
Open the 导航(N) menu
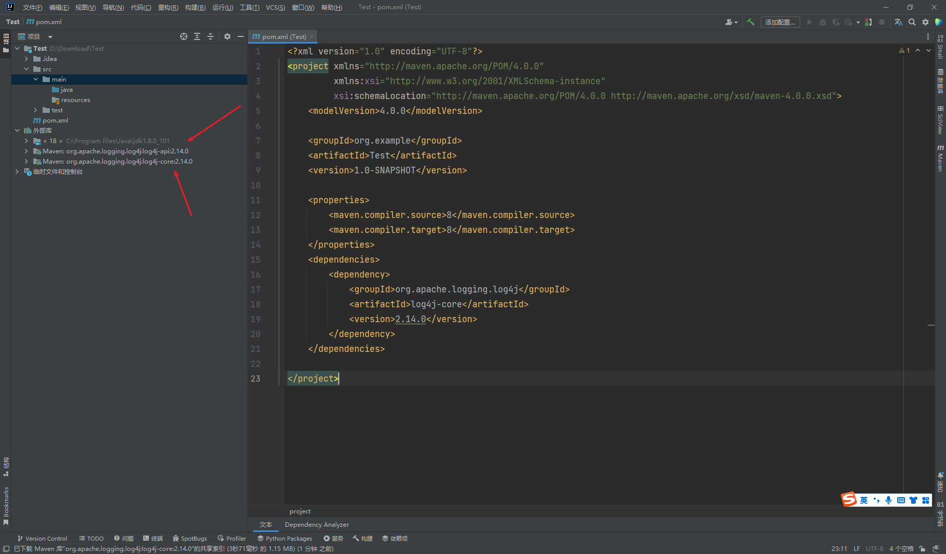click(x=113, y=7)
